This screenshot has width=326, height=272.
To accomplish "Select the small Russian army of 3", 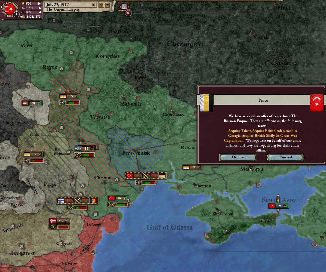I will click(x=193, y=167).
